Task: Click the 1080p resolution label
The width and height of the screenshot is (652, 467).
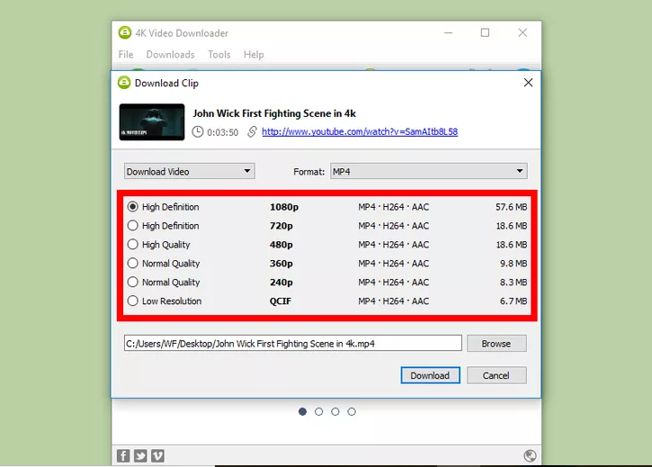Action: 284,207
